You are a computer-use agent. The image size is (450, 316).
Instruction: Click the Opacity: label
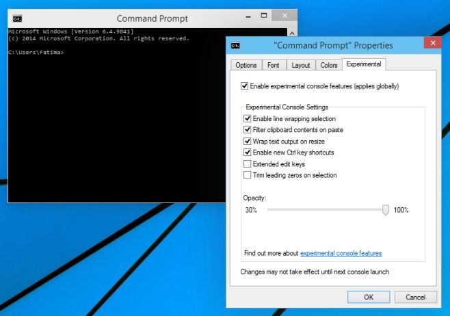254,198
